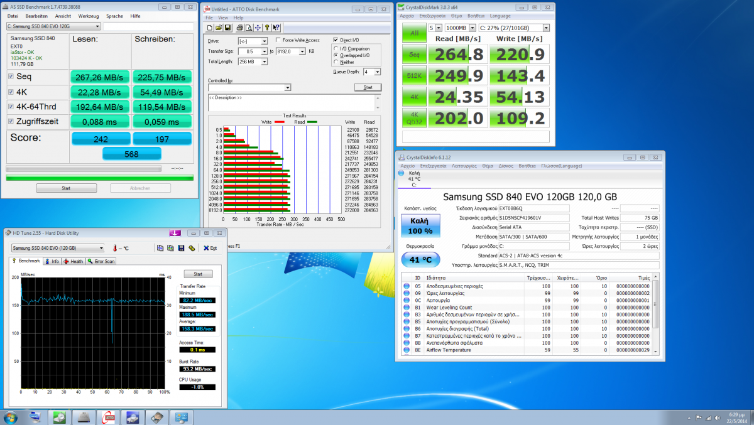
Task: Click Save floppy icon in ATTO toolbar
Action: (x=227, y=28)
